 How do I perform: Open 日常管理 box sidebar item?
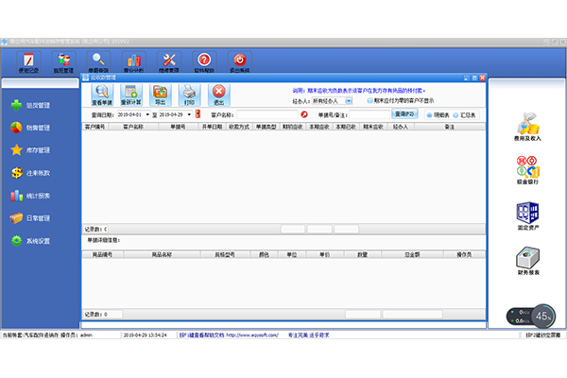point(30,218)
